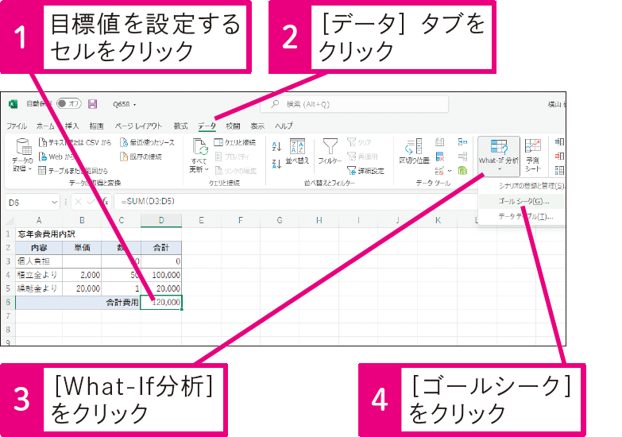Click the Excel app logo icon
The image size is (622, 437).
pos(13,104)
